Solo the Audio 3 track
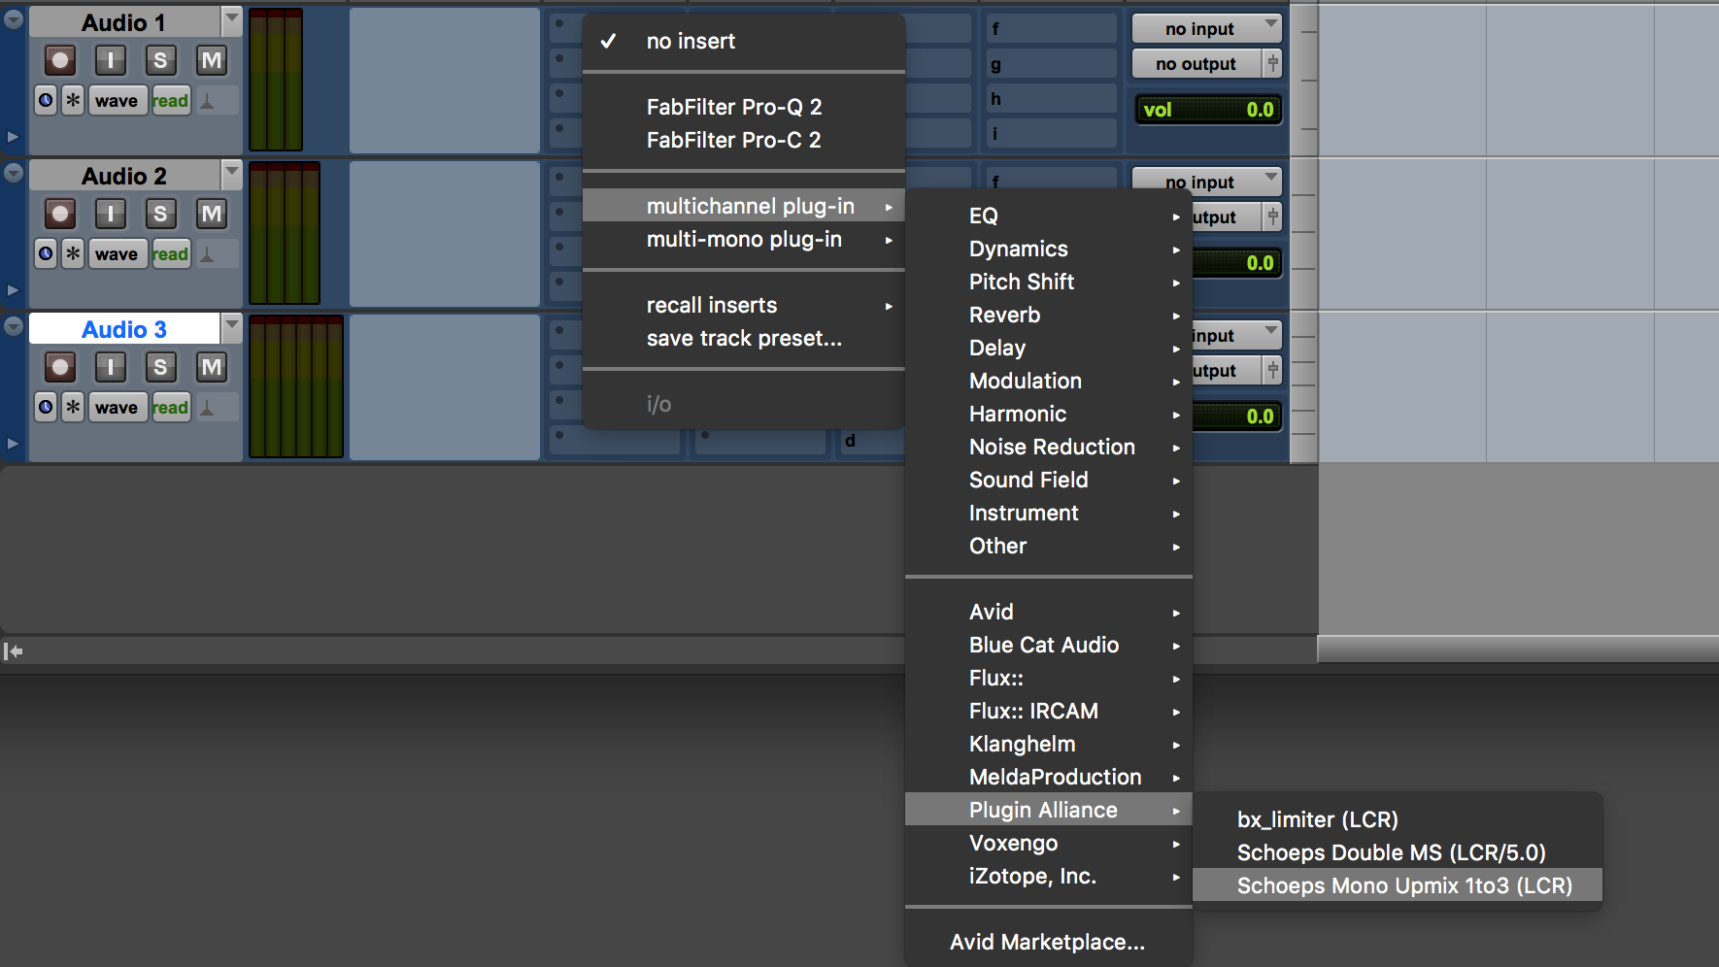Image resolution: width=1719 pixels, height=967 pixels. [x=160, y=367]
